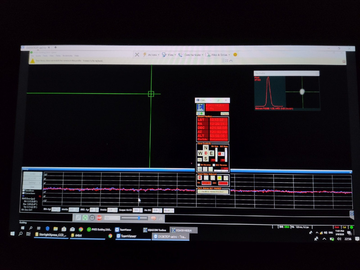Screen dimensions: 360x270
Task: Click PHD2 Guiding taskbar button
Action: click(x=100, y=230)
